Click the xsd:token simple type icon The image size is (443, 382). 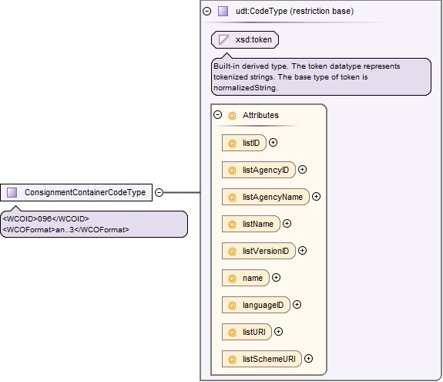click(223, 39)
